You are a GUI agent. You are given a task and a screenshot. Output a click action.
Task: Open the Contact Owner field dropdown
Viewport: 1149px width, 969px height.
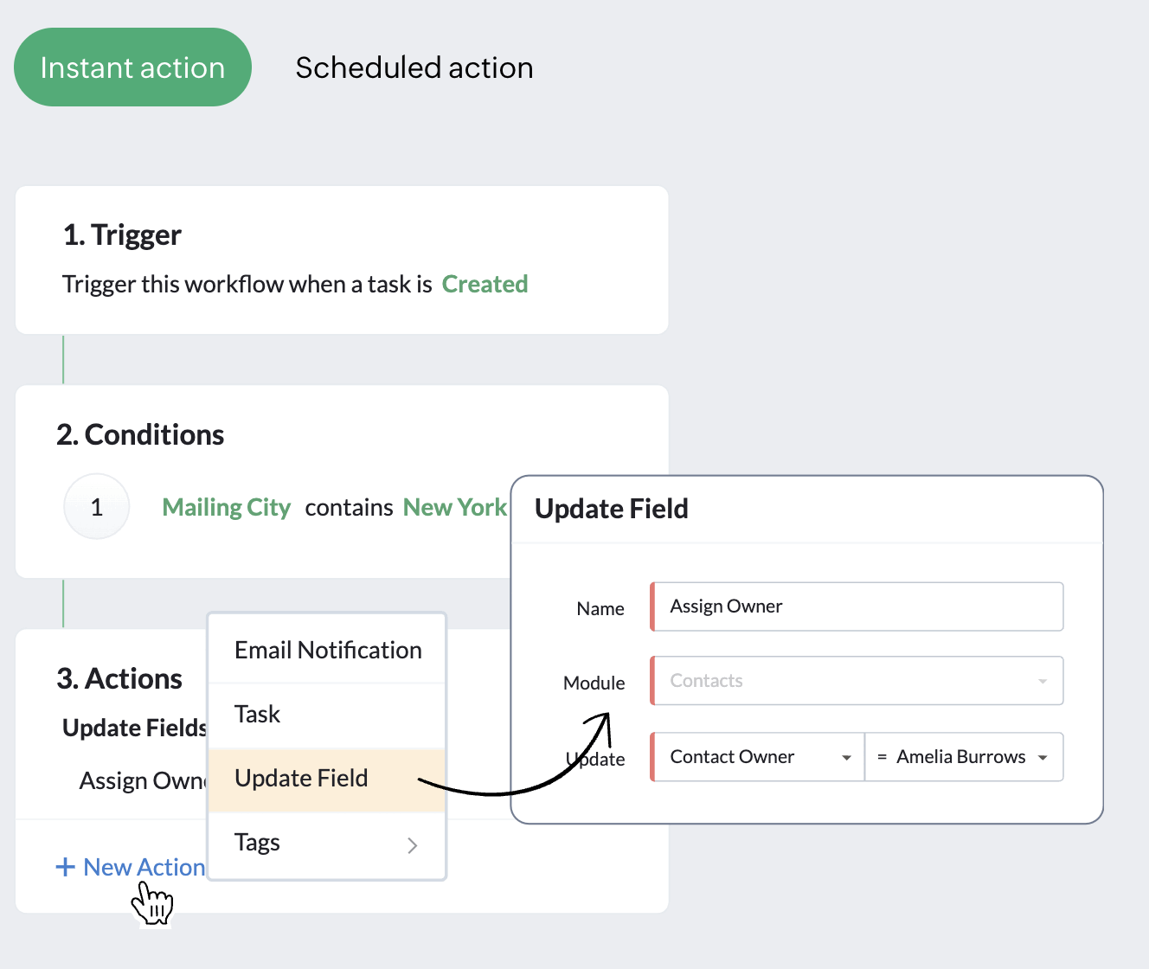(756, 757)
